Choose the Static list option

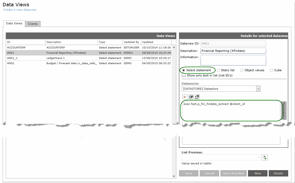click(218, 70)
